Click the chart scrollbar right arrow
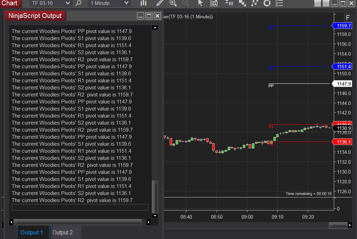The width and height of the screenshot is (357, 239). [x=350, y=225]
